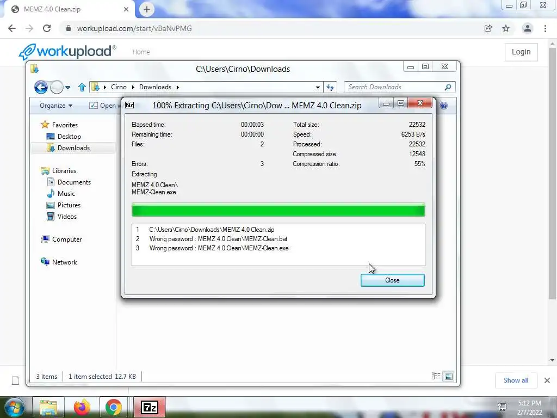
Task: Select the Wrong password MEMZ-Clean.exe line
Action: pyautogui.click(x=278, y=248)
